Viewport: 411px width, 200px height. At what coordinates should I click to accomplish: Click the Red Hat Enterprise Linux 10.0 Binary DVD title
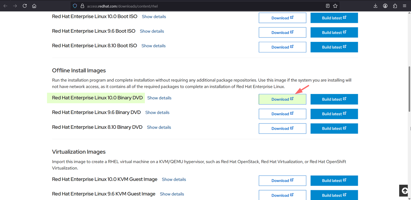[97, 98]
